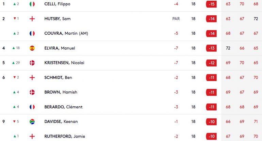Screen dimensions: 262x141
Task: Click the England flag beside Rutherford
Action: coord(32,136)
